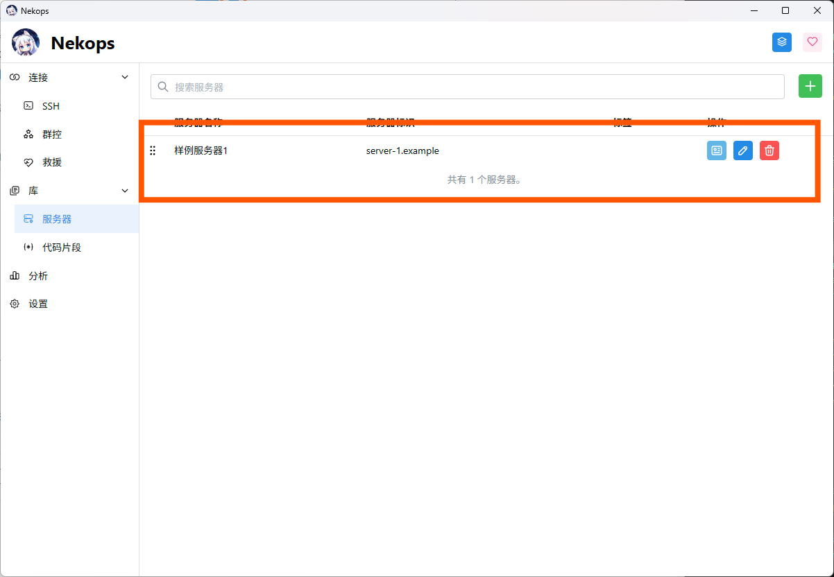Delete 样例服务器1 with the red trash icon
Screen dimensions: 834x577
(769, 150)
